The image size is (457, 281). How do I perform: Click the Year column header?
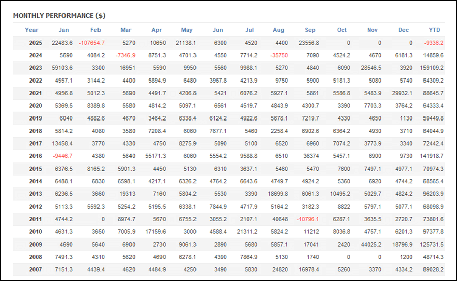[x=31, y=30]
